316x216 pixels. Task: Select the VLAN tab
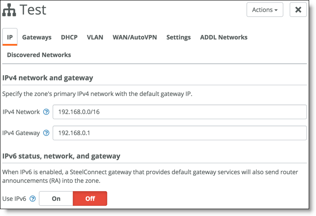pyautogui.click(x=95, y=37)
